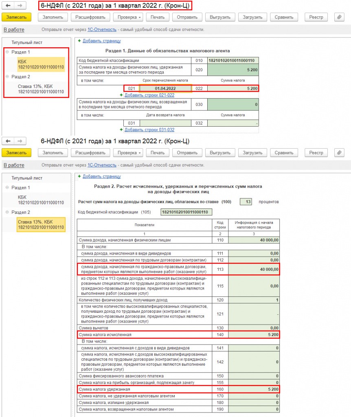
Task: Open Титульный лист in tree beside Раздел 2 form
Action: [x=27, y=178]
